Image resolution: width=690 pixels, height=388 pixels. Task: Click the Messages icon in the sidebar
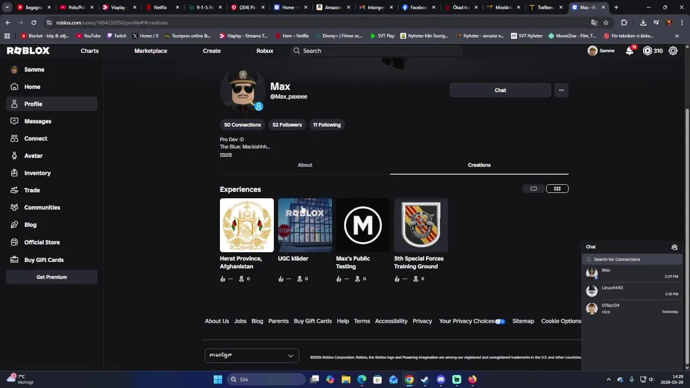tap(15, 121)
